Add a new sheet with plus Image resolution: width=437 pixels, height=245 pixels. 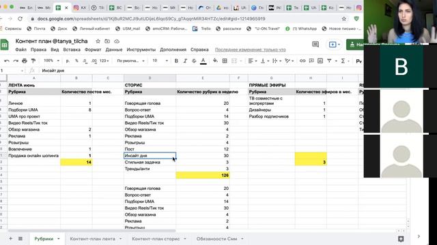(x=11, y=239)
